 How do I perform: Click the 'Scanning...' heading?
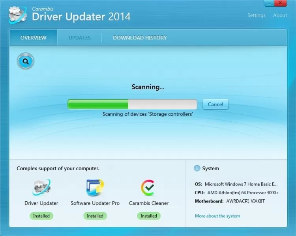[x=148, y=87]
